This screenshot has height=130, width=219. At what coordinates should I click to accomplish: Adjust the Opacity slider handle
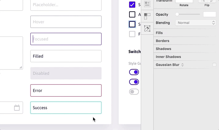pos(177,14)
